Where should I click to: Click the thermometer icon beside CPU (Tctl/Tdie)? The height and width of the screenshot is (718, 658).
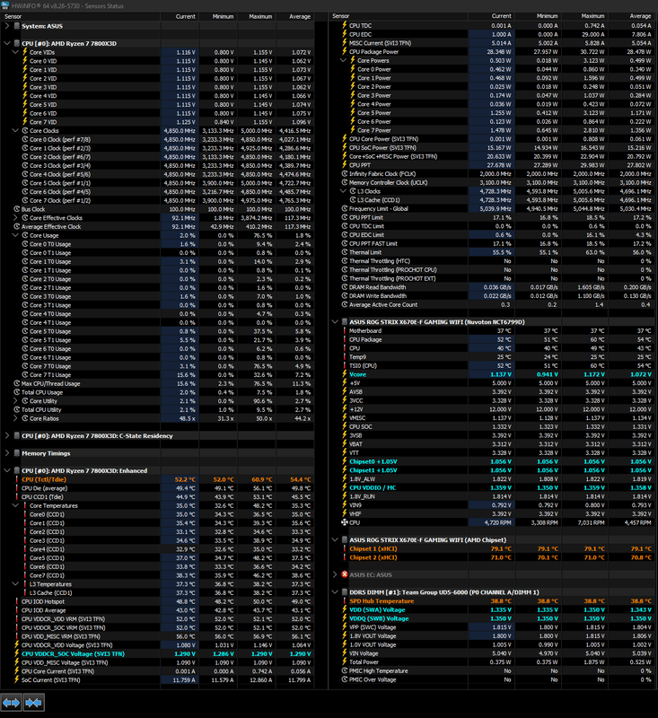(17, 479)
